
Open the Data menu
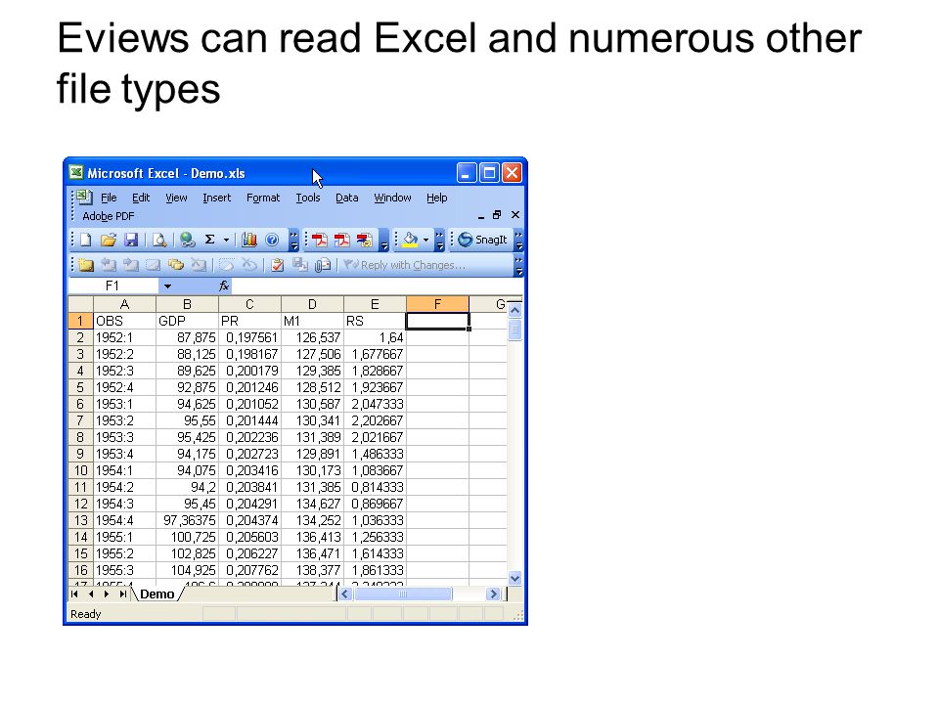pyautogui.click(x=346, y=198)
